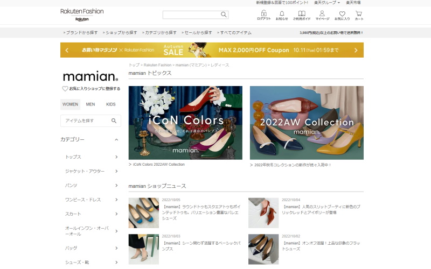The width and height of the screenshot is (431, 269).
Task: Show next banner with right arrow
Action: pyautogui.click(x=356, y=51)
